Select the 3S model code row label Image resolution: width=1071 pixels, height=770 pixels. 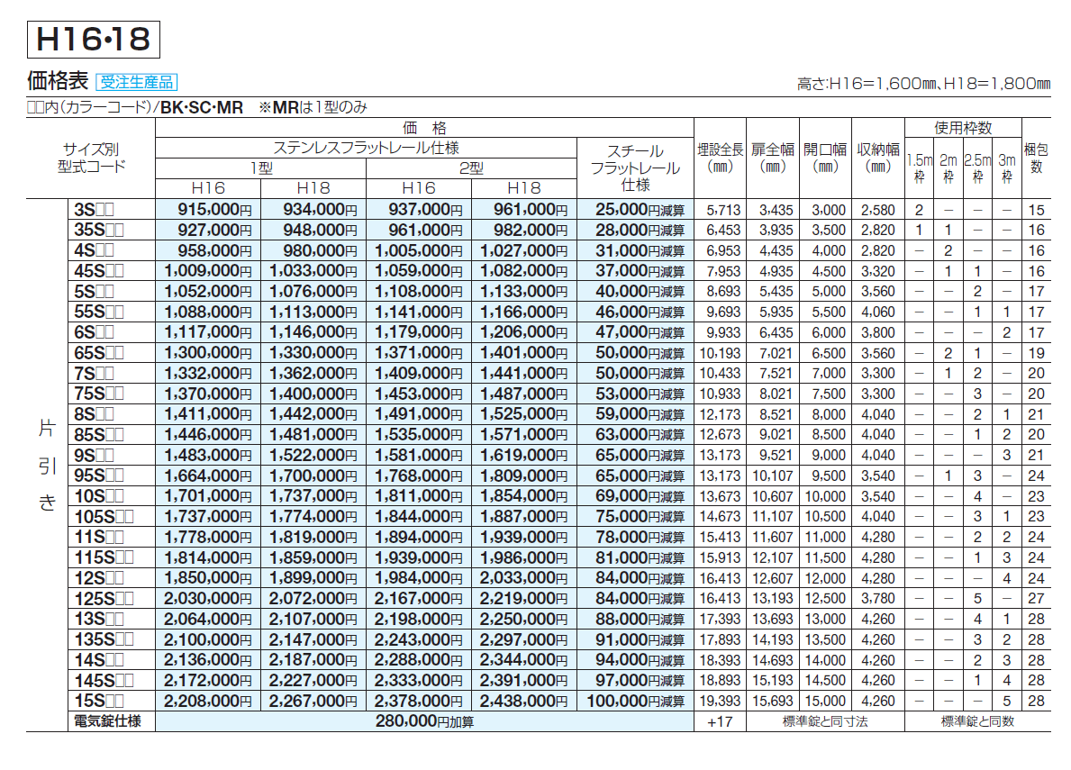click(93, 210)
